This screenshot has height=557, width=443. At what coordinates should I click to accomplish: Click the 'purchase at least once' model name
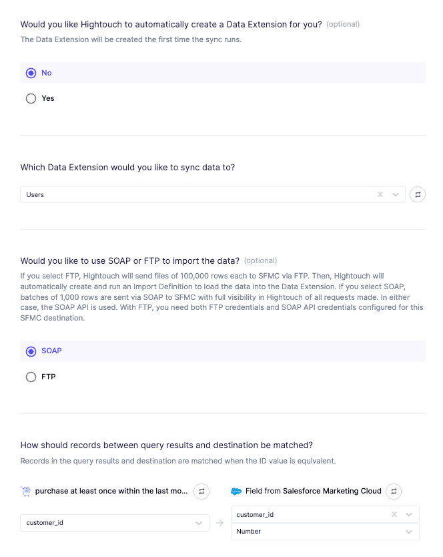tap(111, 492)
